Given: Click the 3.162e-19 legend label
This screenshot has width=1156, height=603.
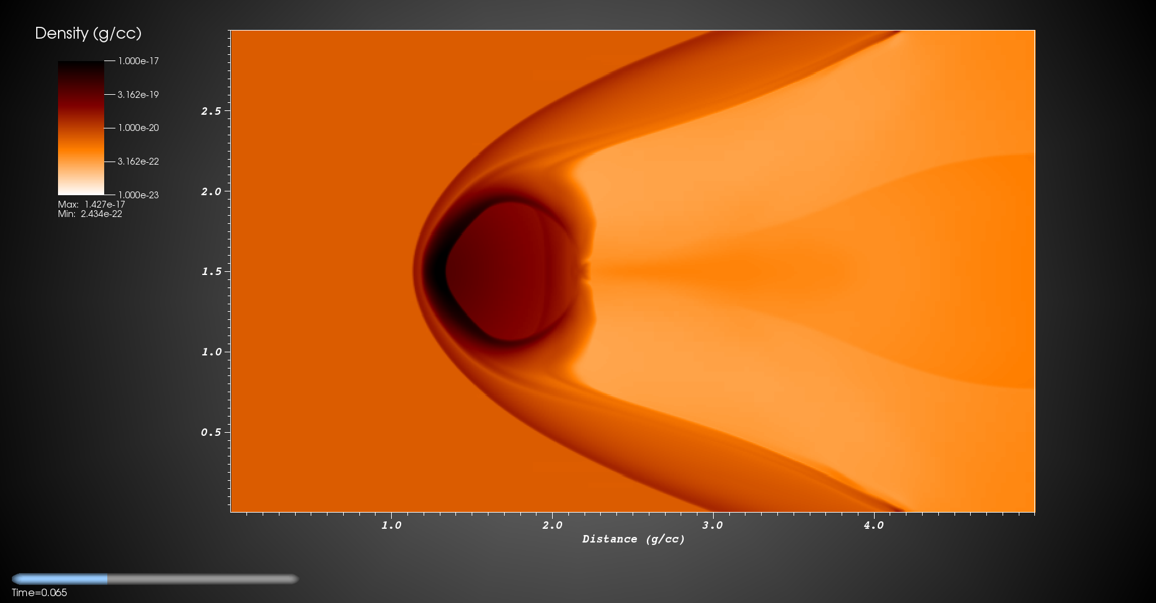Looking at the screenshot, I should point(138,95).
